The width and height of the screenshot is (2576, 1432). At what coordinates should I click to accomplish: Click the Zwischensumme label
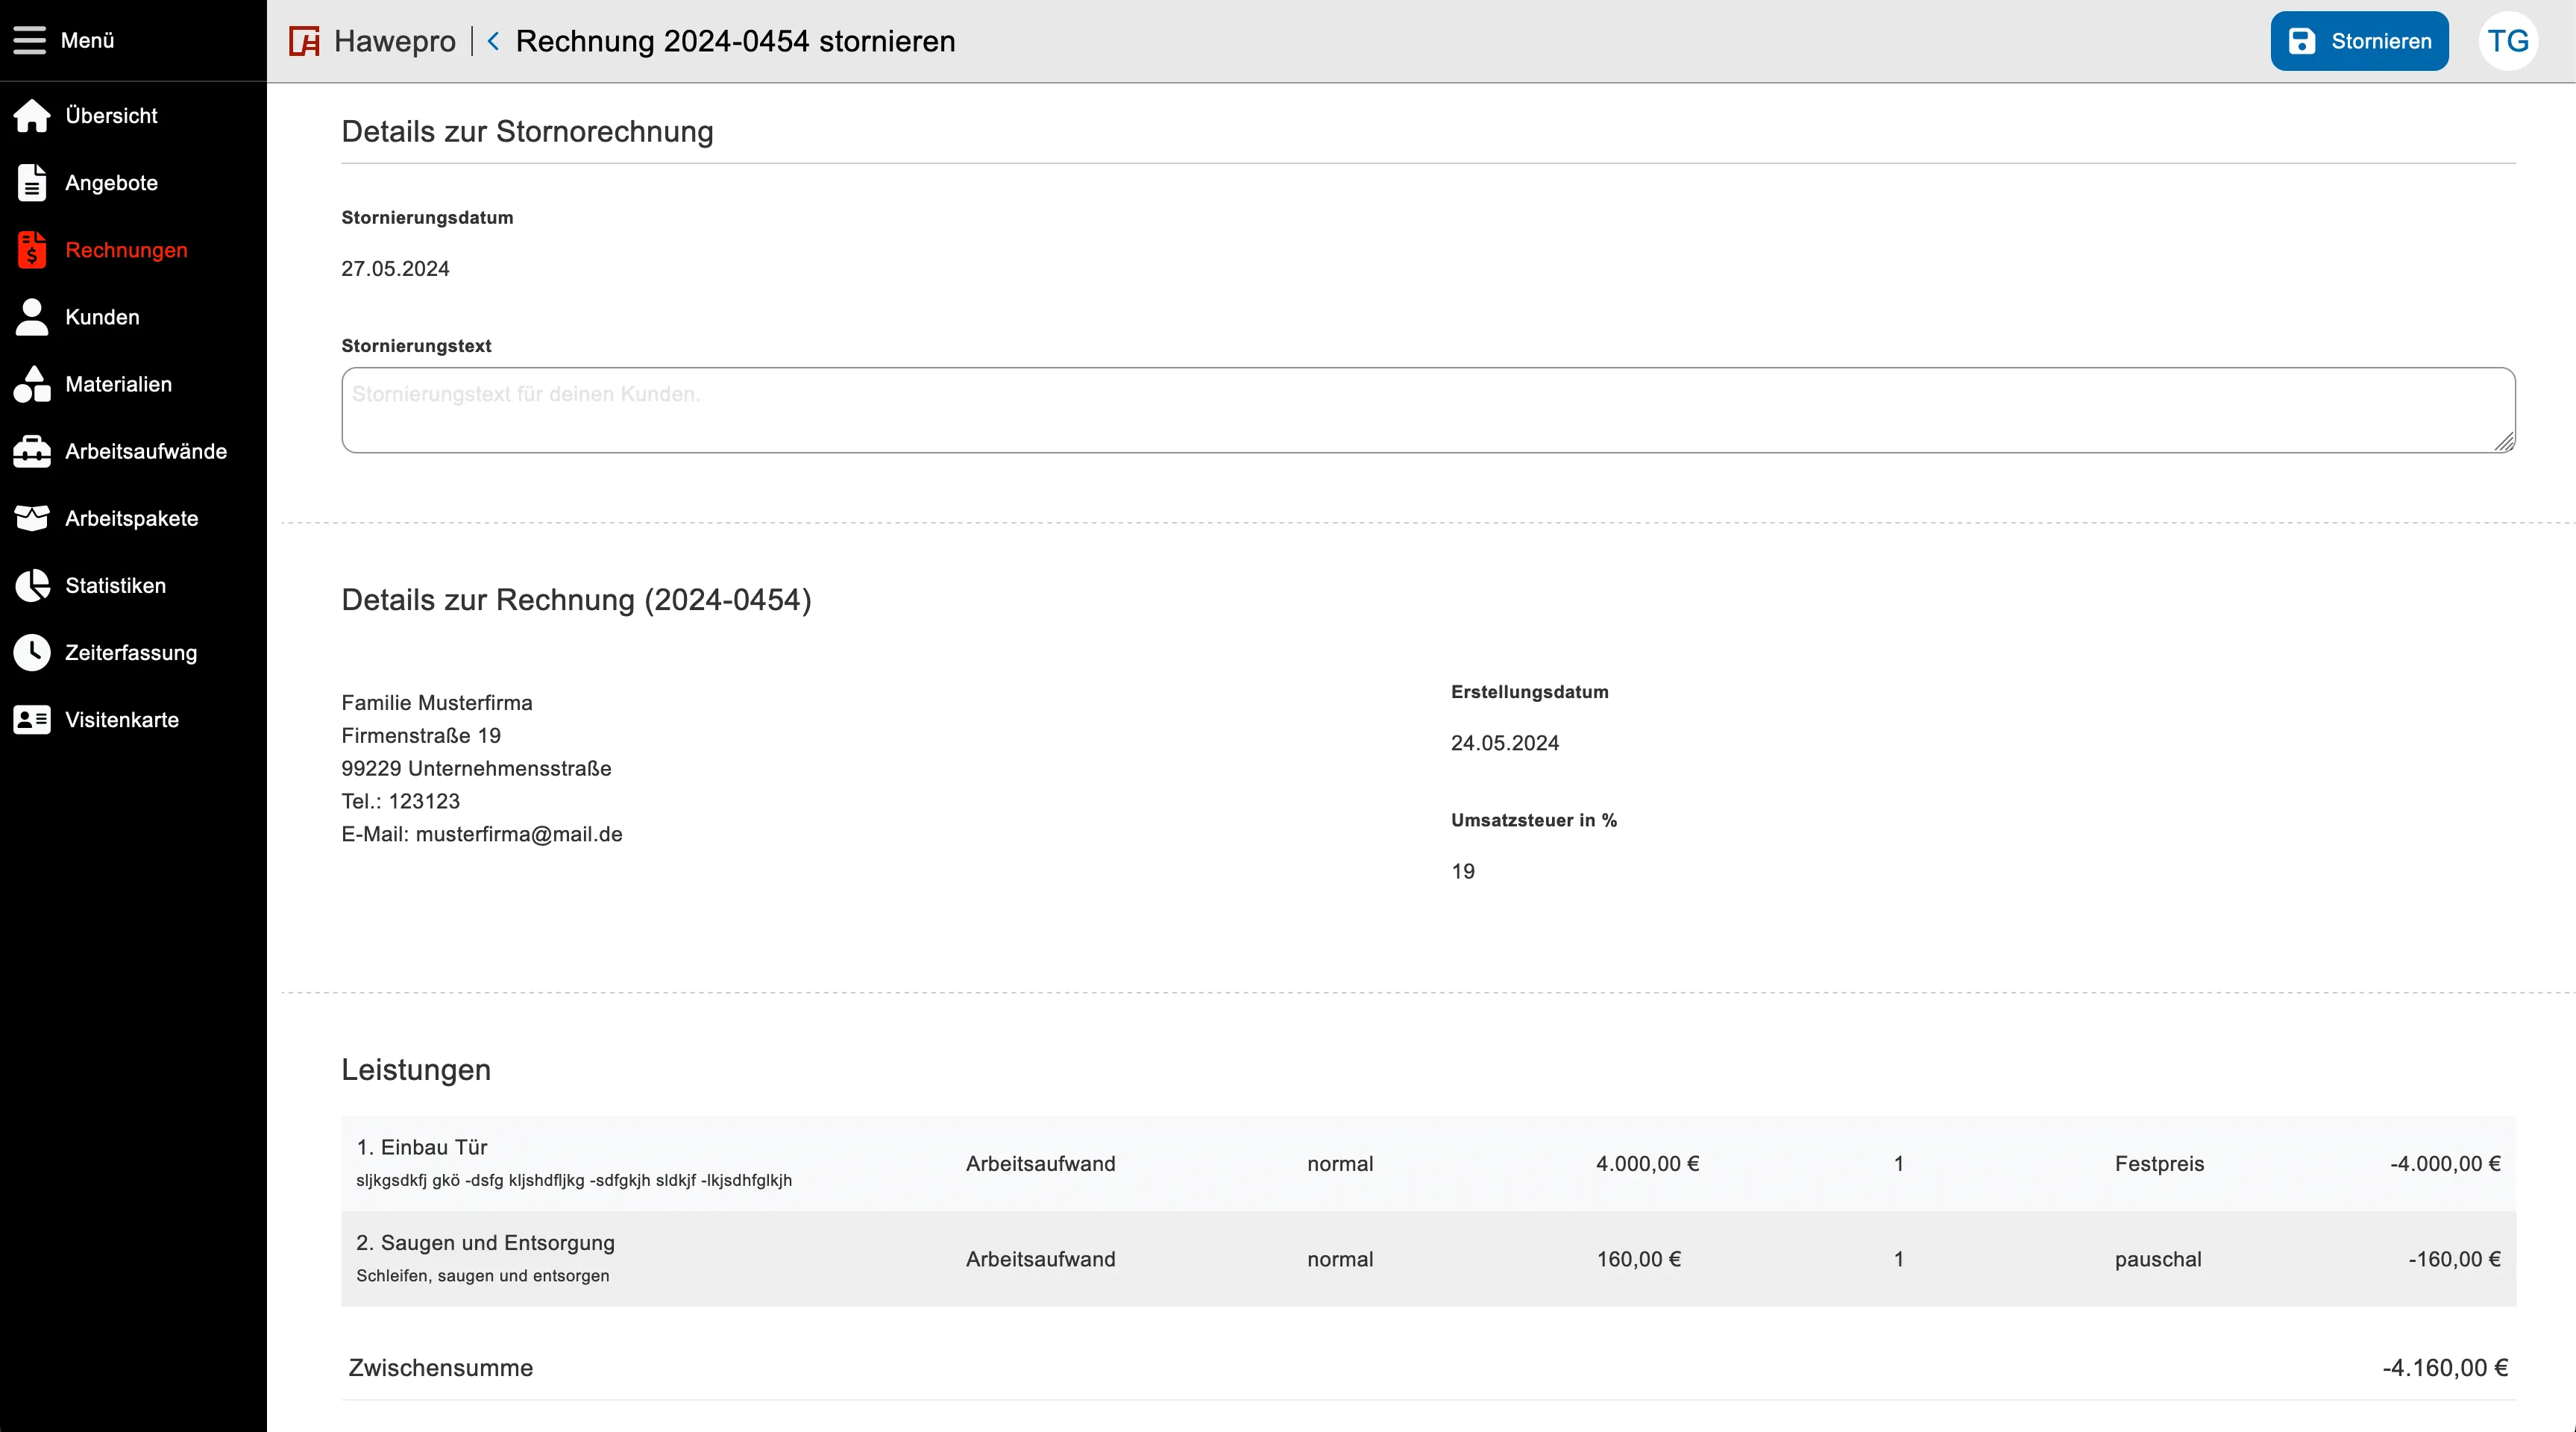coord(440,1368)
